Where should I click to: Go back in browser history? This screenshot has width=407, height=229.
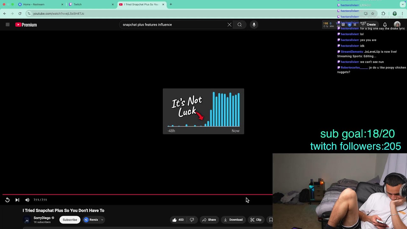coord(4,13)
